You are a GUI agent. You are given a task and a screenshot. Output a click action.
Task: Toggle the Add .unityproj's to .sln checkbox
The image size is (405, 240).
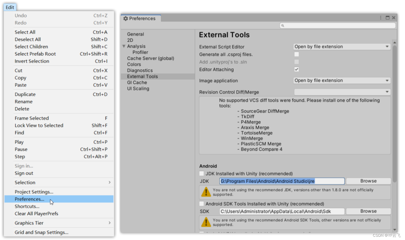(x=297, y=62)
